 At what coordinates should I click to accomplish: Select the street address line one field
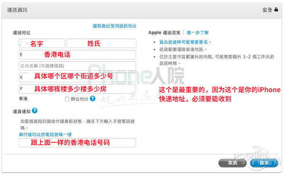point(77,77)
